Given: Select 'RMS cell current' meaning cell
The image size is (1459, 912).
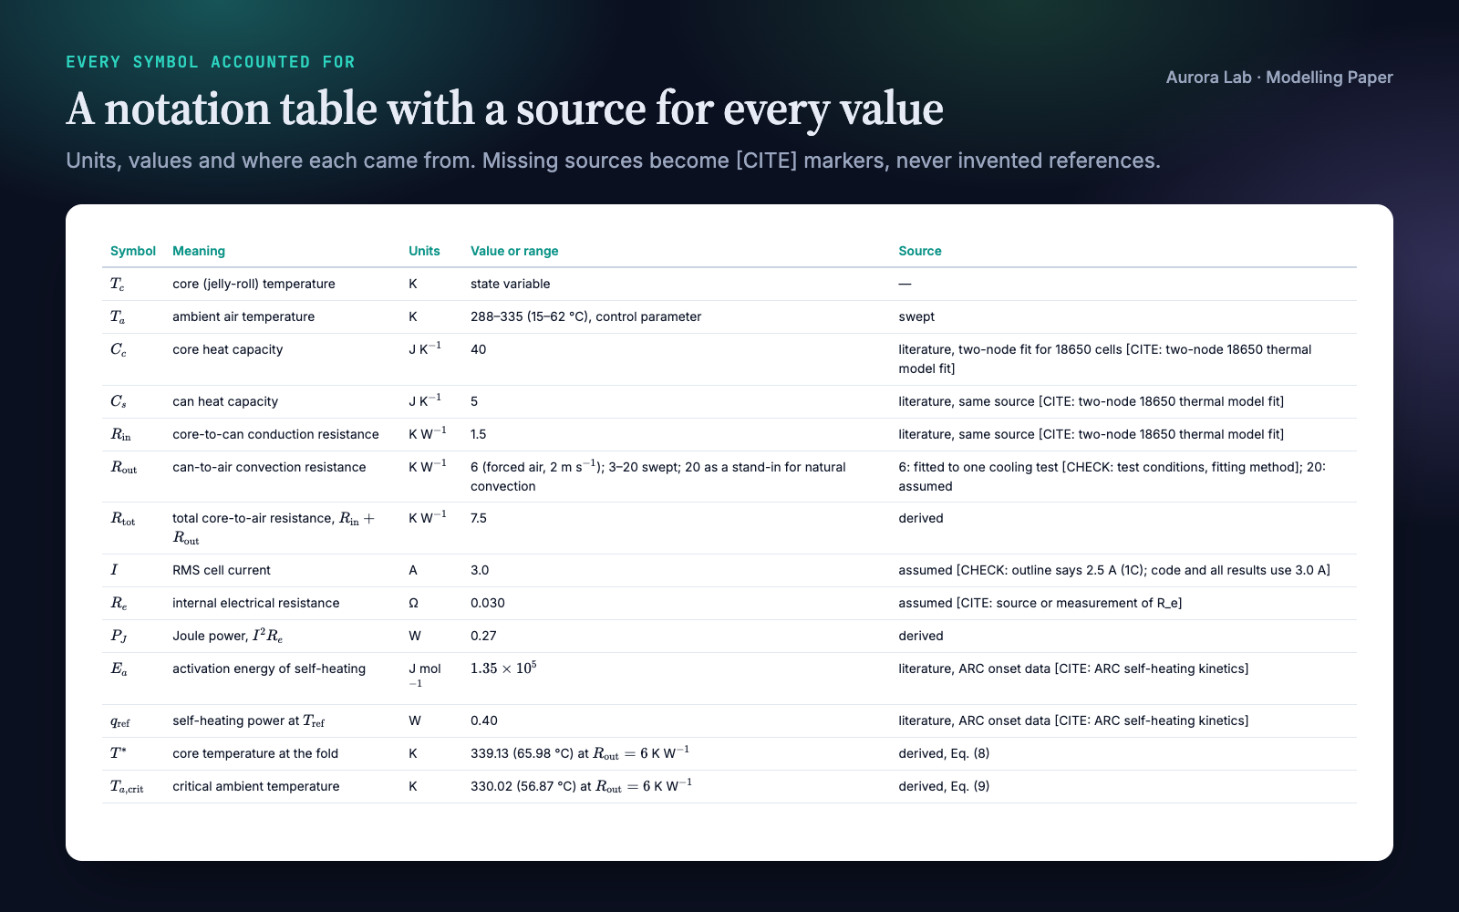Looking at the screenshot, I should (222, 570).
